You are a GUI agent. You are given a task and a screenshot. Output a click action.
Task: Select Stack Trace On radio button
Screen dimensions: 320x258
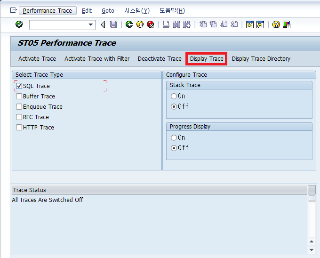[x=174, y=96]
